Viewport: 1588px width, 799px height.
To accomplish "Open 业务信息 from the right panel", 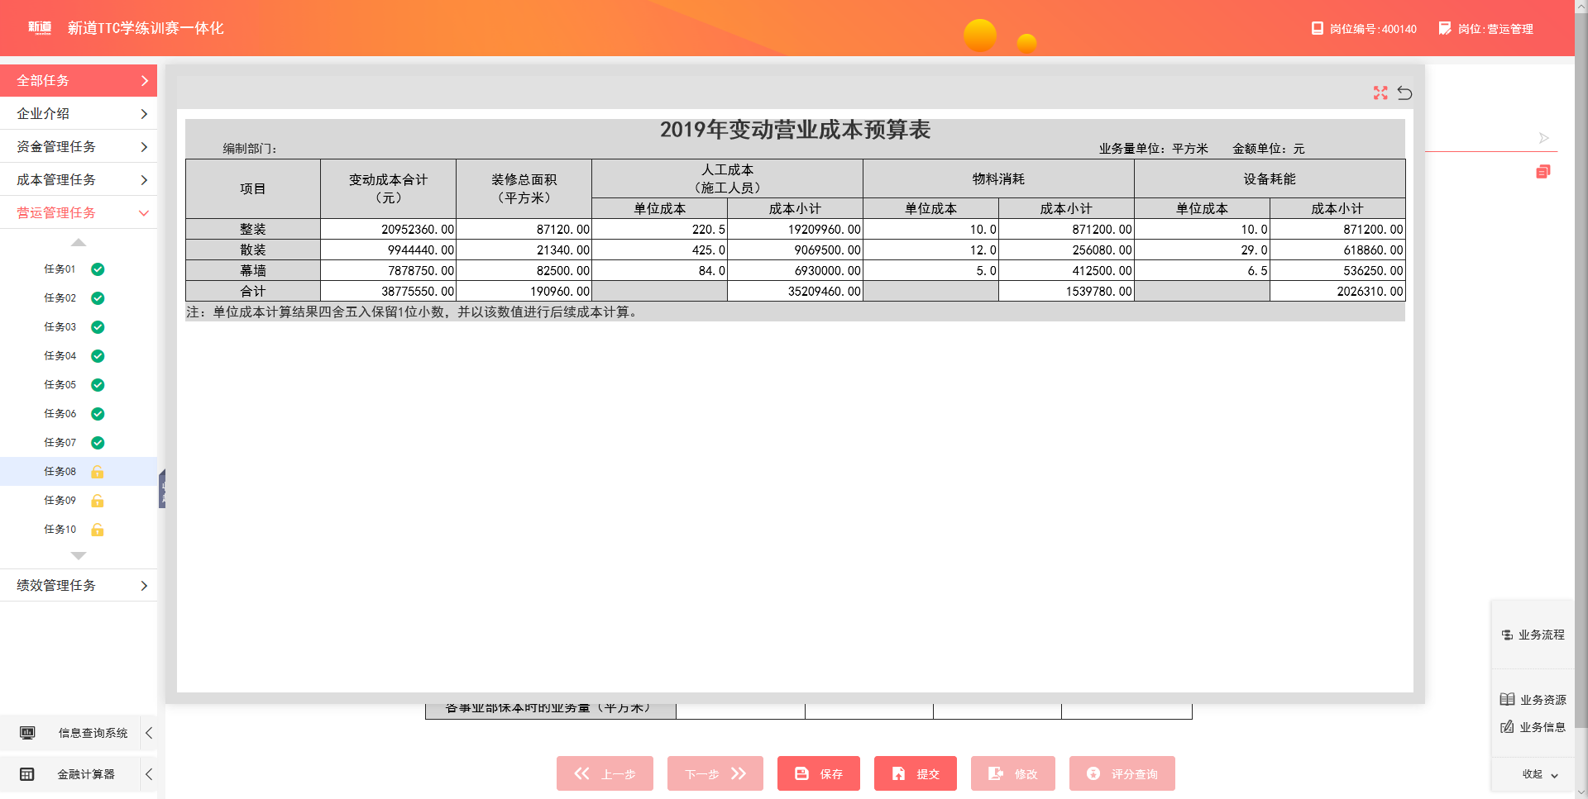I will pyautogui.click(x=1533, y=727).
